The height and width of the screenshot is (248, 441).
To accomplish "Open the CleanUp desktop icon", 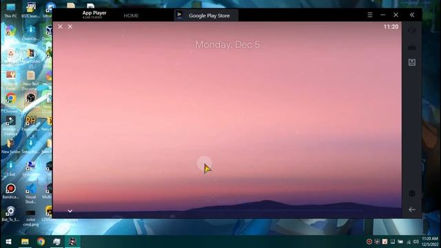I will [30, 33].
